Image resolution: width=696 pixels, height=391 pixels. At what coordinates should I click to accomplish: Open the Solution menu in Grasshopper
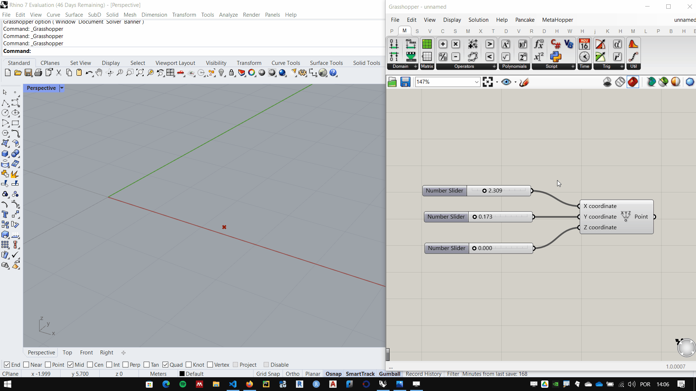tap(478, 20)
